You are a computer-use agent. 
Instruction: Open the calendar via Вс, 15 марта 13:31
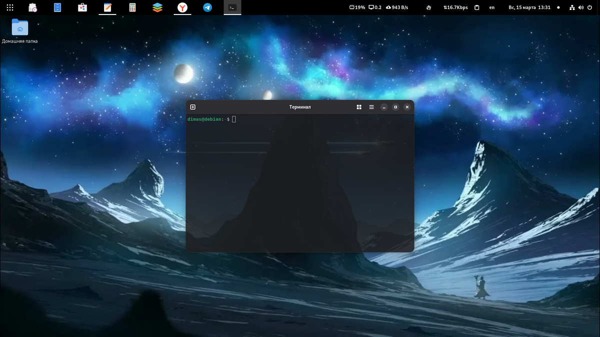(x=529, y=7)
